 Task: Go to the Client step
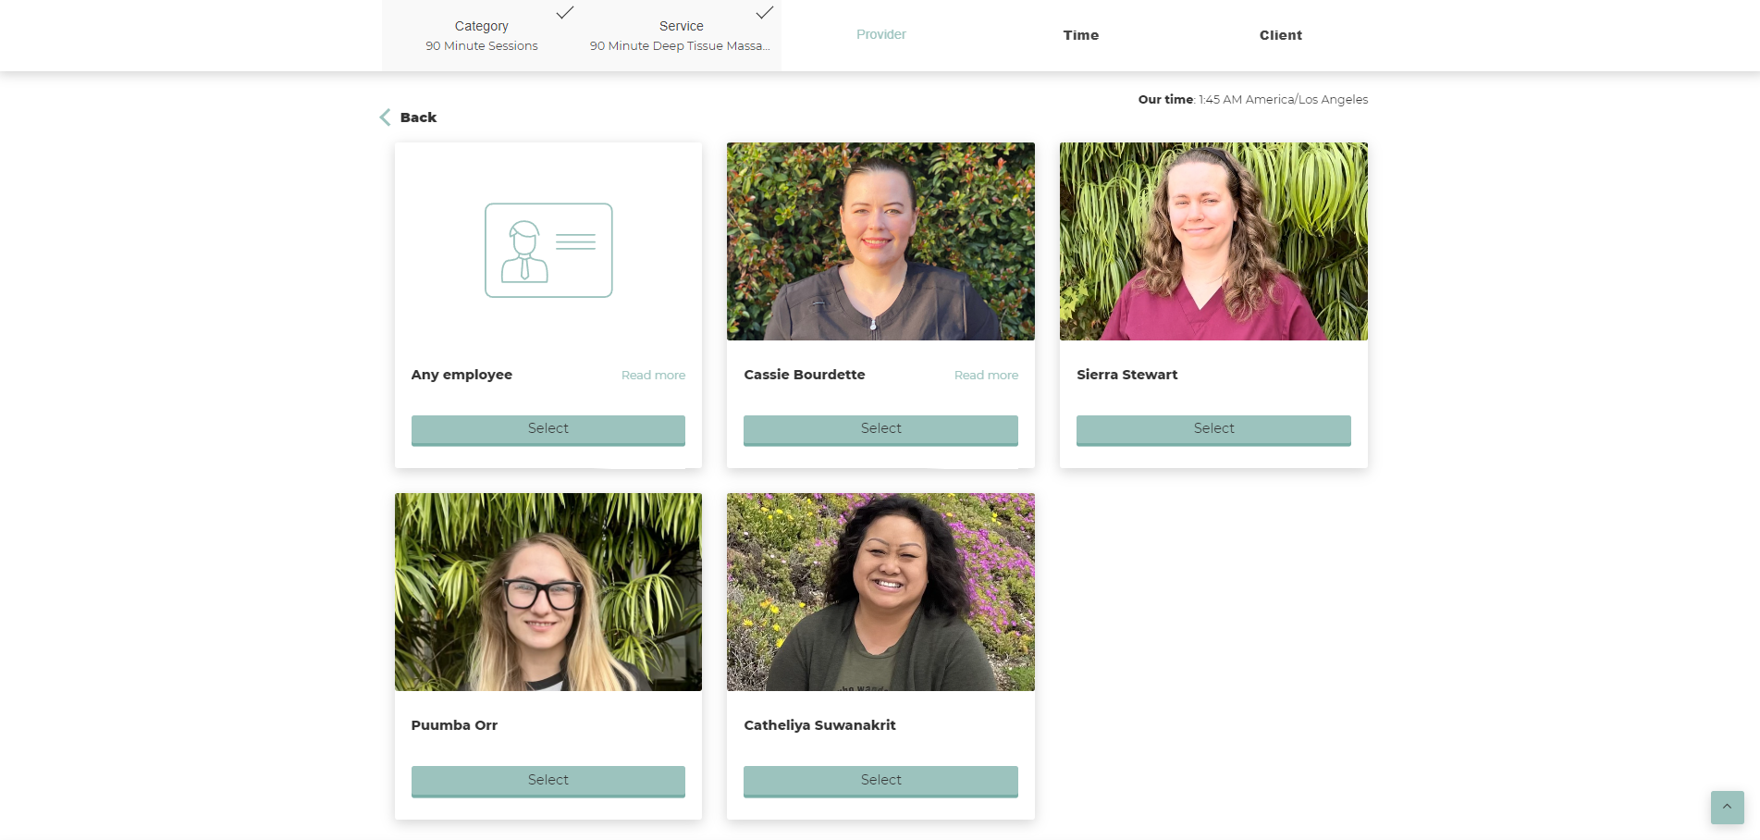click(1280, 35)
